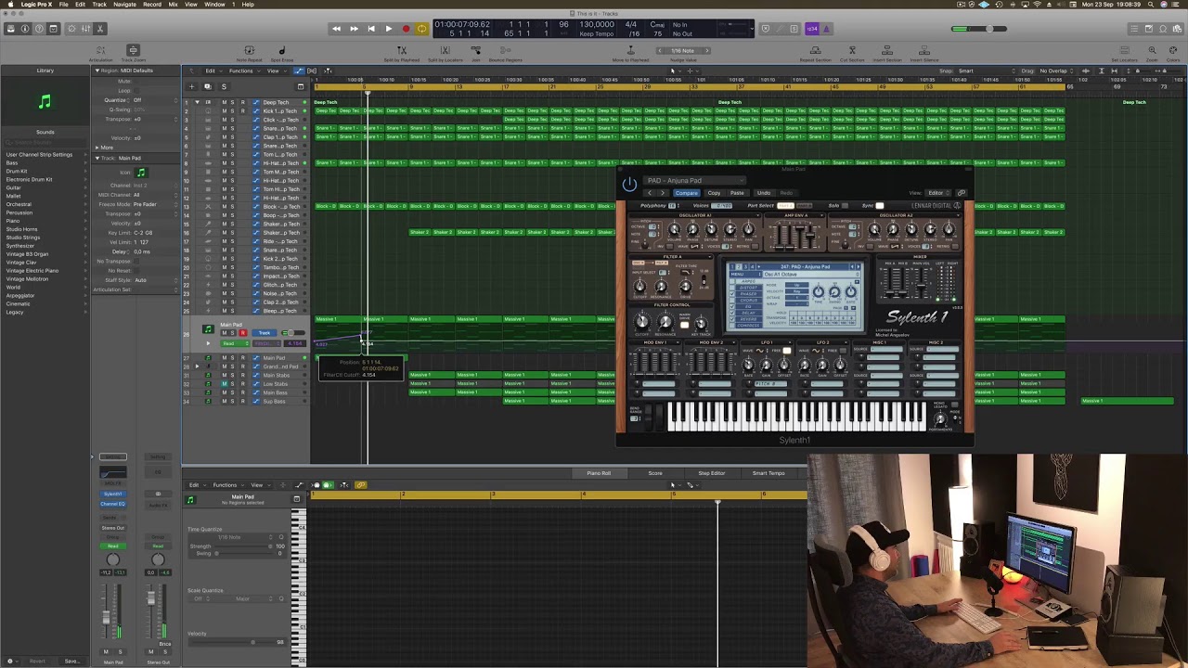Open the Drag mode dropdown
Screen dimensions: 1188x668
(x=1056, y=71)
